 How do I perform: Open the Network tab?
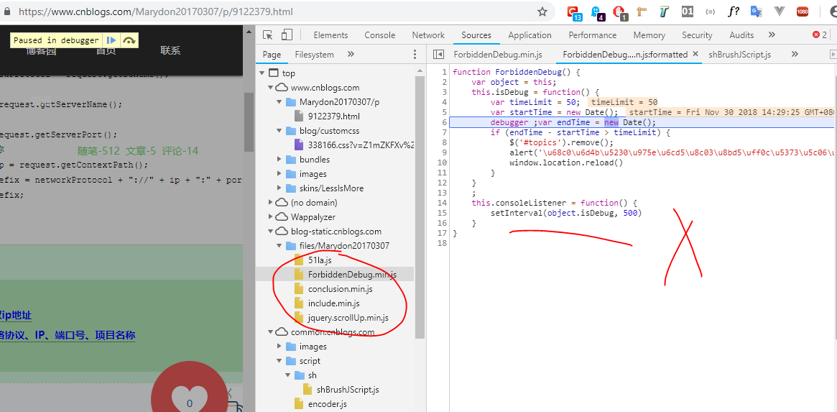click(x=428, y=35)
